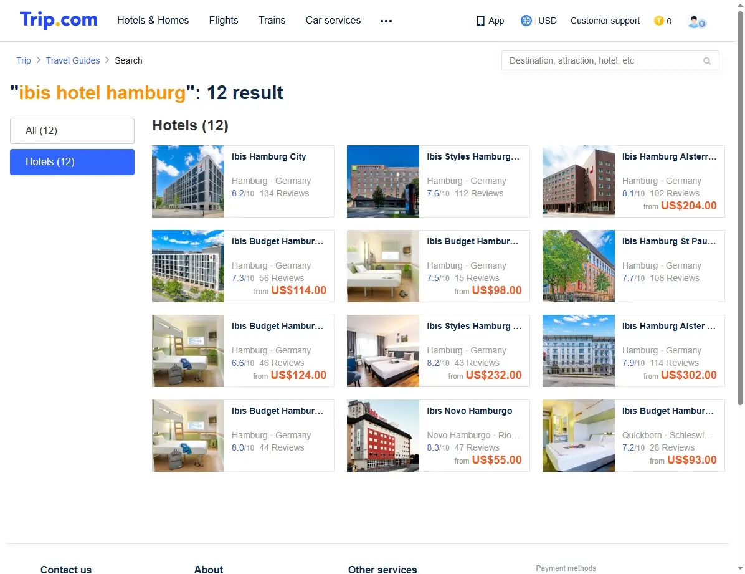
Task: Click the About footer heading
Action: tap(209, 570)
